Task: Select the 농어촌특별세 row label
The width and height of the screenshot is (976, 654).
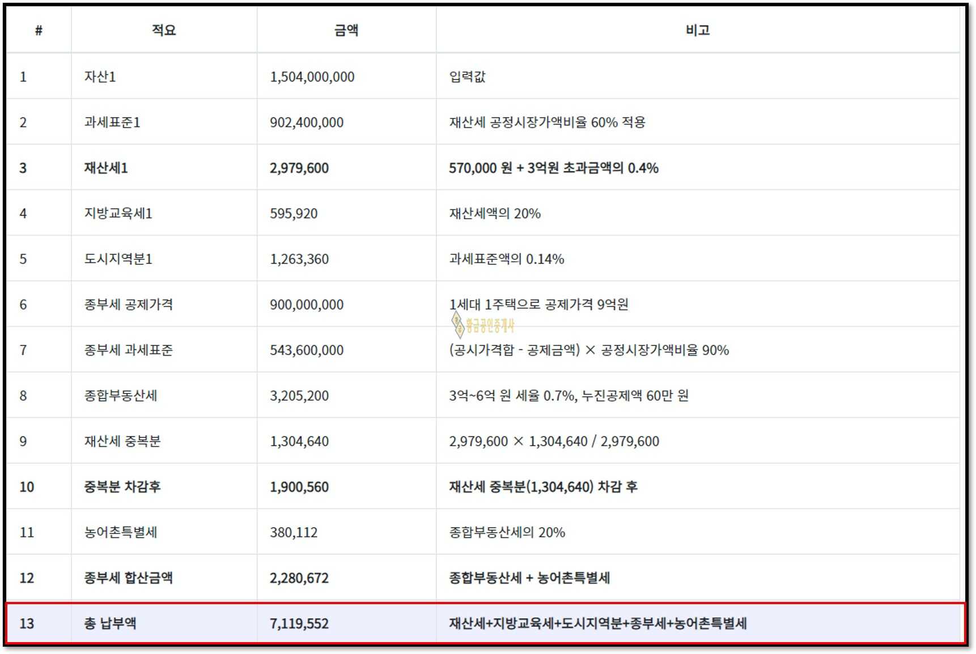Action: click(121, 532)
